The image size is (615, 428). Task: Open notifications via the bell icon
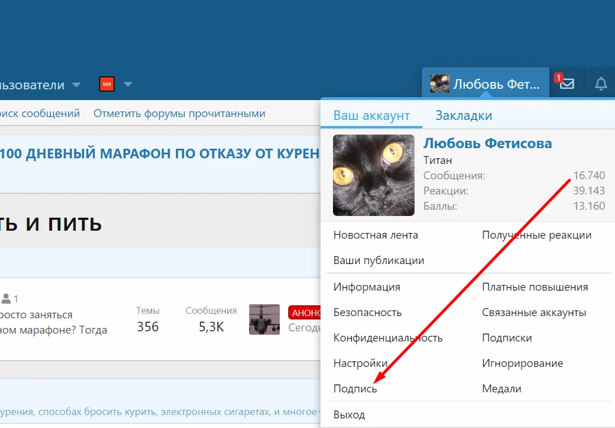(x=600, y=84)
